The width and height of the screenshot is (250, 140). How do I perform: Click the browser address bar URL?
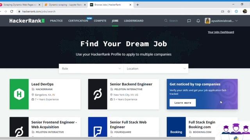pyautogui.click(x=39, y=11)
